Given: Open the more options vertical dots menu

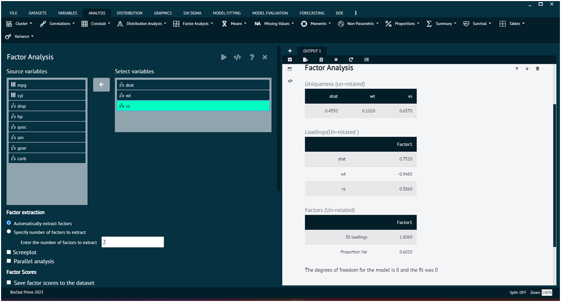Looking at the screenshot, I should click(355, 13).
